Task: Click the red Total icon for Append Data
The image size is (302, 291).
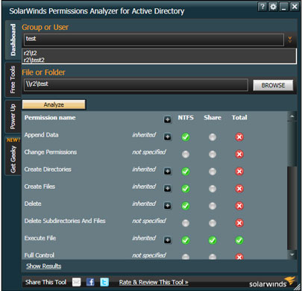Action: click(x=239, y=137)
